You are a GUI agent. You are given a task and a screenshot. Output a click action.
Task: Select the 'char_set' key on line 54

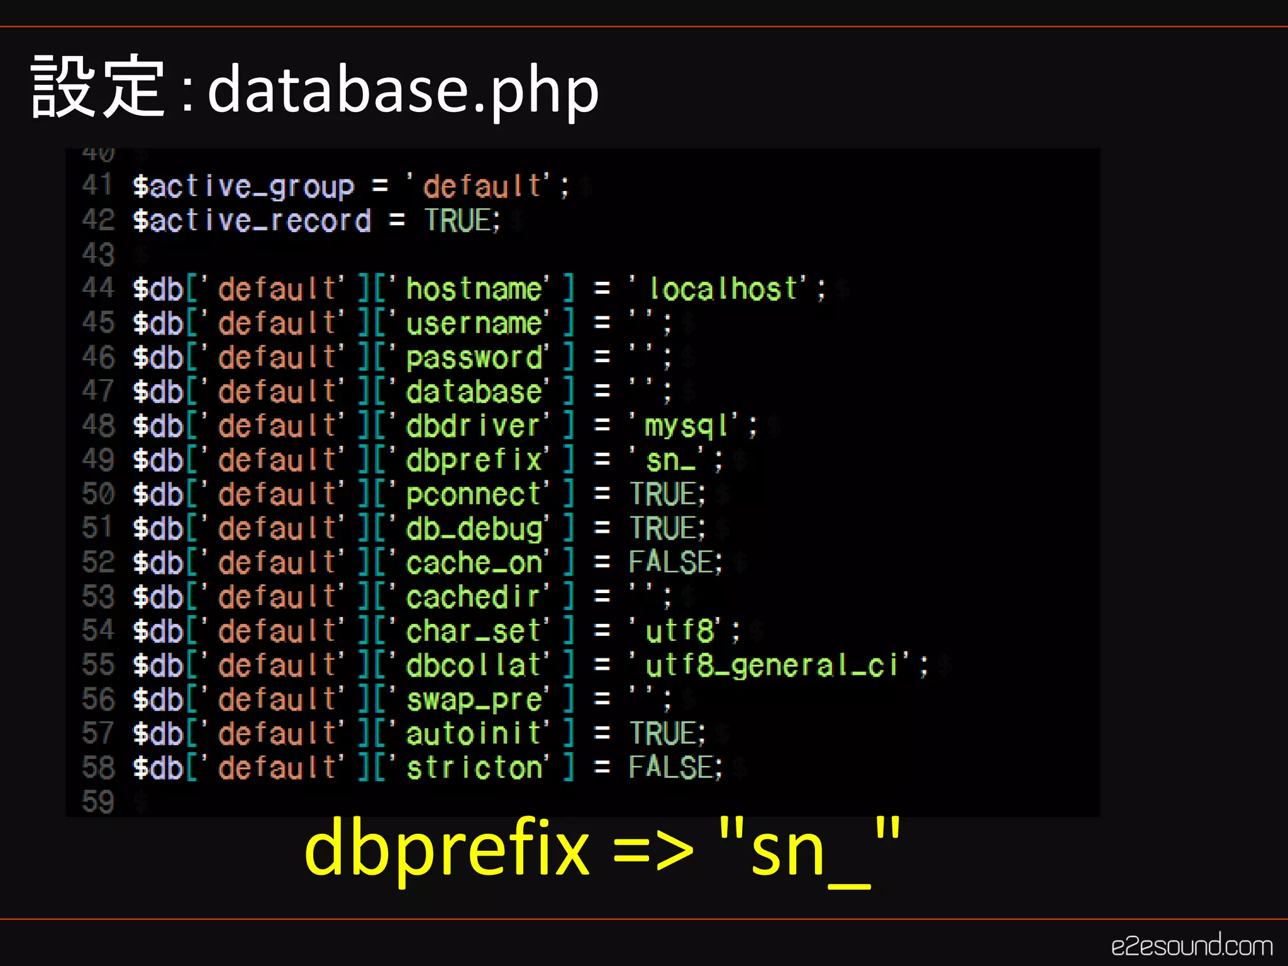coord(474,631)
